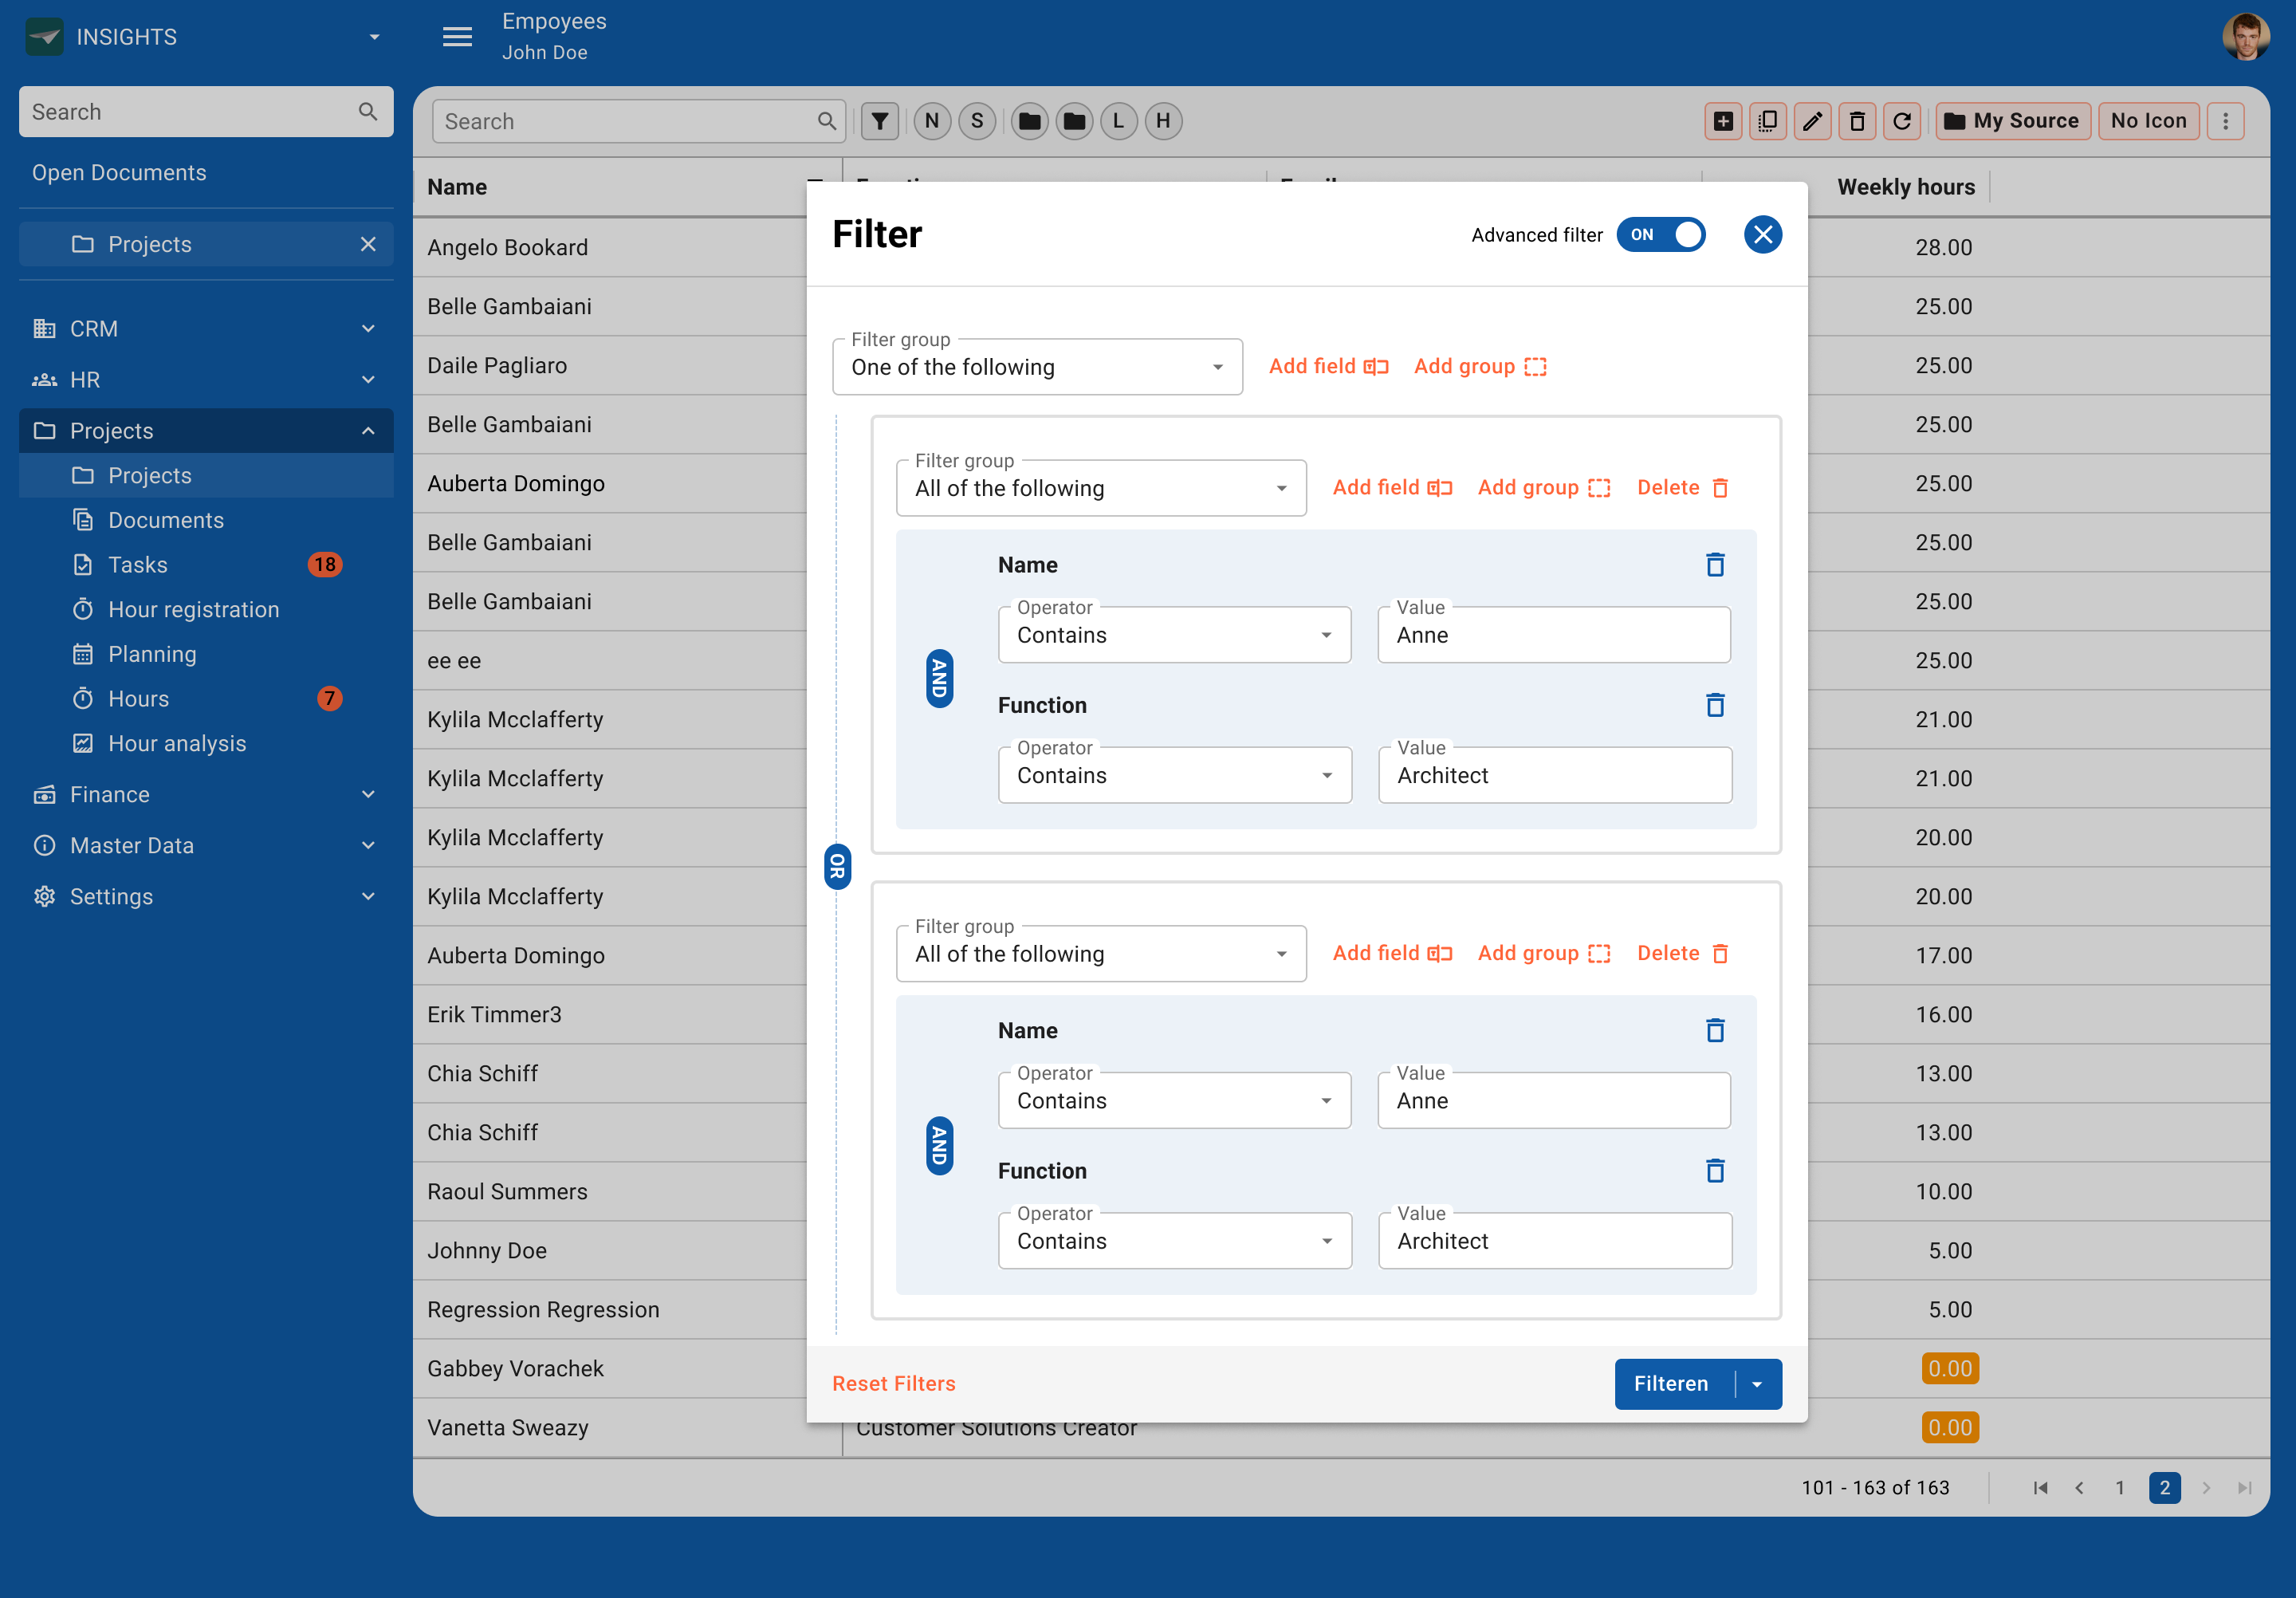
Task: Open the Filteren split-button arrow
Action: click(x=1758, y=1384)
